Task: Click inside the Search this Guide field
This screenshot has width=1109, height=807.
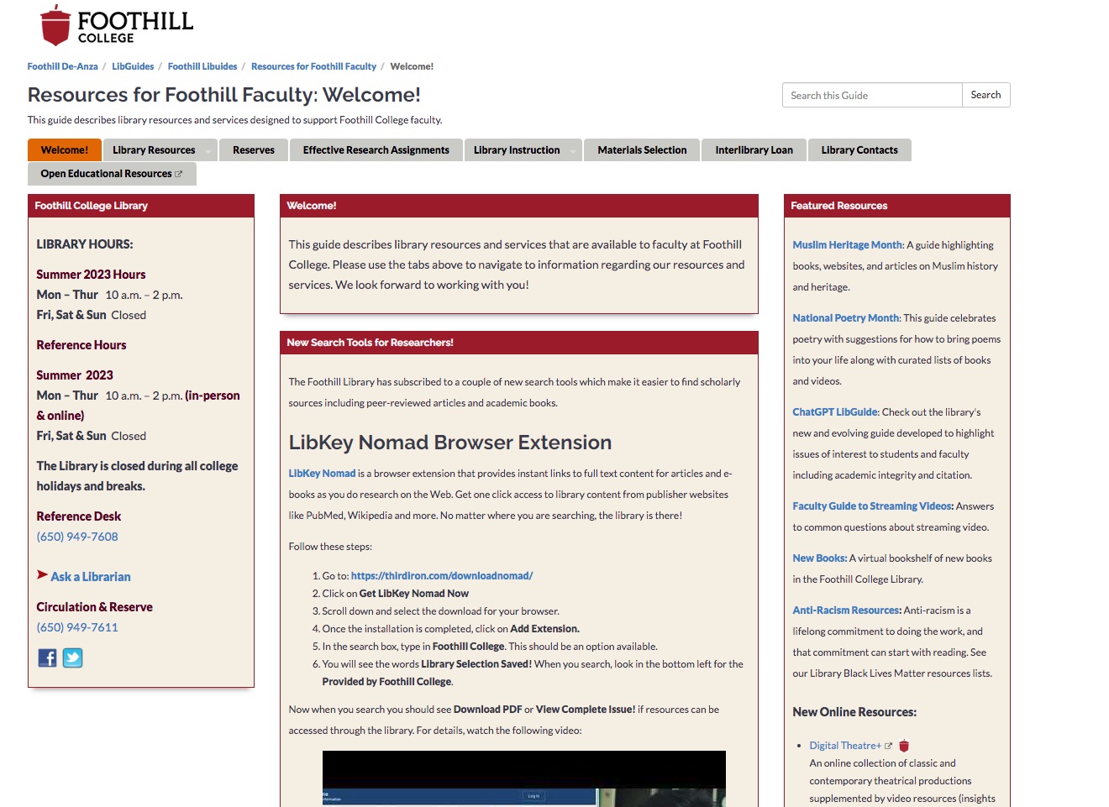Action: (871, 95)
